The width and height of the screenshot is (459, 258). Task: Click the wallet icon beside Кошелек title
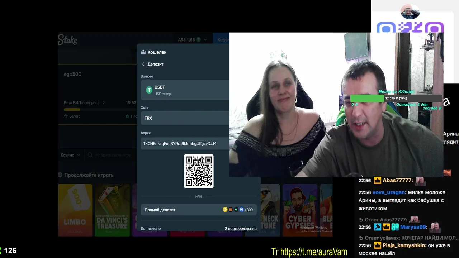(143, 52)
